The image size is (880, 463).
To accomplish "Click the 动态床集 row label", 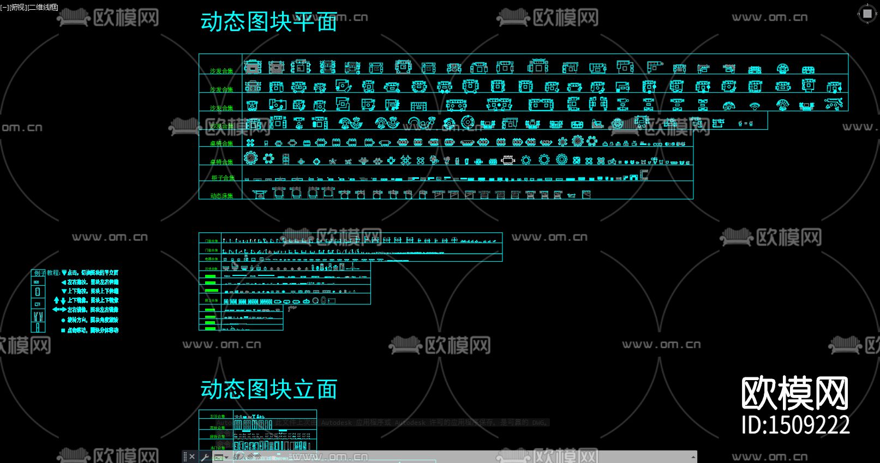I will point(222,195).
